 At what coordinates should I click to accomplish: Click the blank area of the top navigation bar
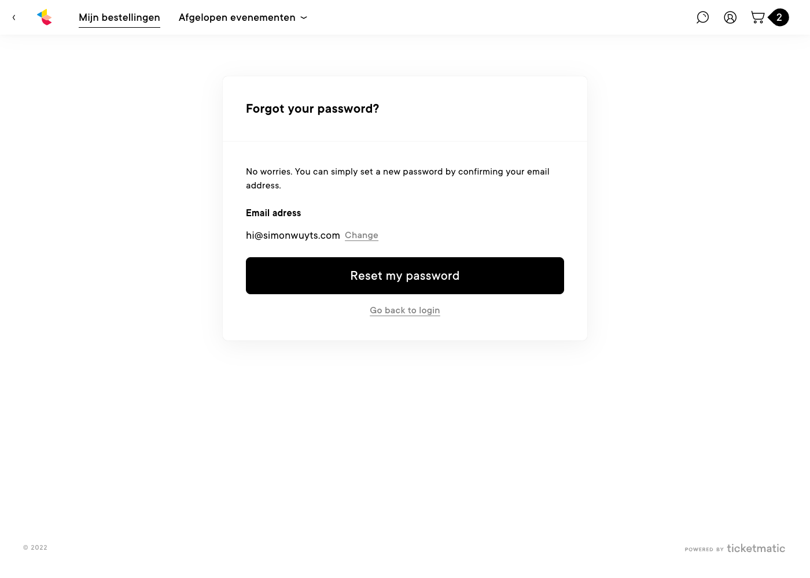point(492,17)
